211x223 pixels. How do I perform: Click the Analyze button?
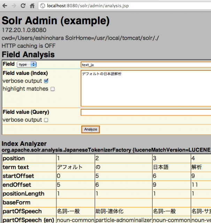pos(91,129)
